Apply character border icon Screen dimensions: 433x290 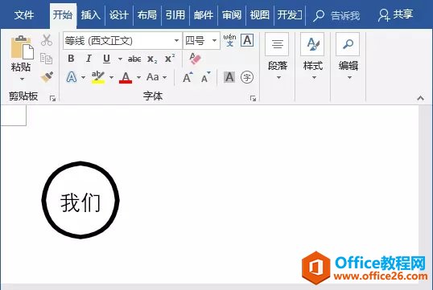(x=247, y=40)
